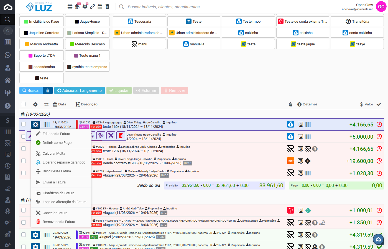Viewport: 388px width, 249px height.
Task: Click the blue trash icon beside Buscar
Action: (x=48, y=90)
